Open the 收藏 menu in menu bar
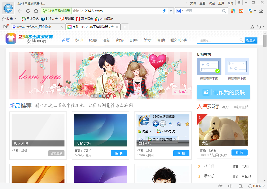 pyautogui.click(x=212, y=3)
